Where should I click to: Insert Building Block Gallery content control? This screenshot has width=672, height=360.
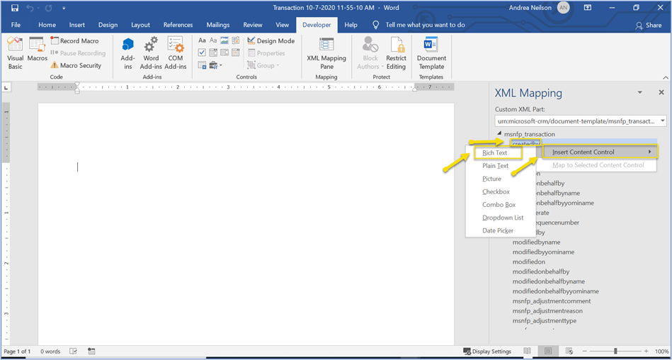point(235,41)
